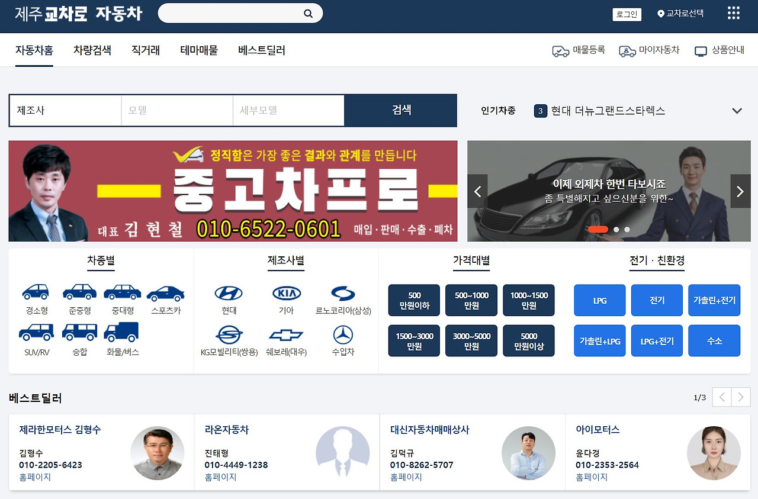This screenshot has height=499, width=758.
Task: Select the 스포츠카 car type icon
Action: [165, 294]
